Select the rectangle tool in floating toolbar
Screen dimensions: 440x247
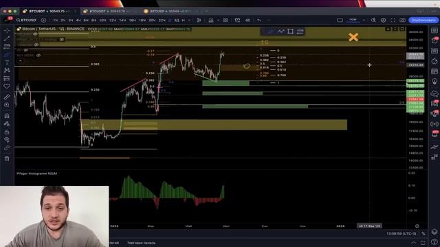pyautogui.click(x=290, y=31)
